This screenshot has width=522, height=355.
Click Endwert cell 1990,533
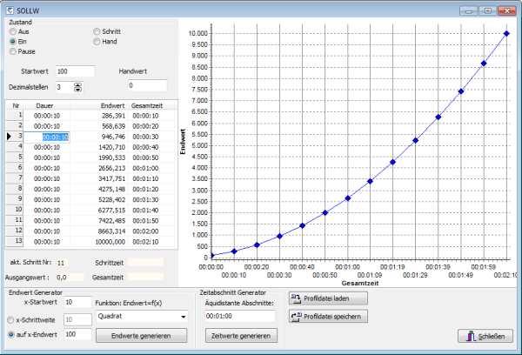pos(99,157)
